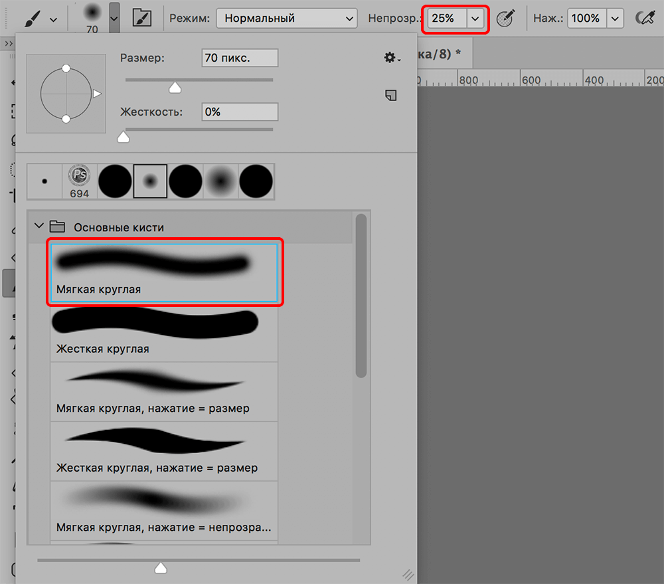Viewport: 664px width, 584px height.
Task: Create new brush preset icon
Action: click(x=391, y=96)
